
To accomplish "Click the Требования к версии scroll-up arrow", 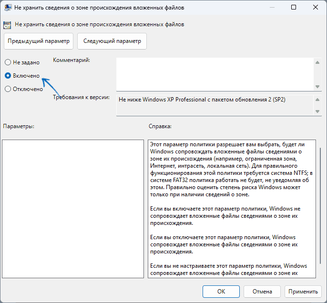I will (317, 100).
